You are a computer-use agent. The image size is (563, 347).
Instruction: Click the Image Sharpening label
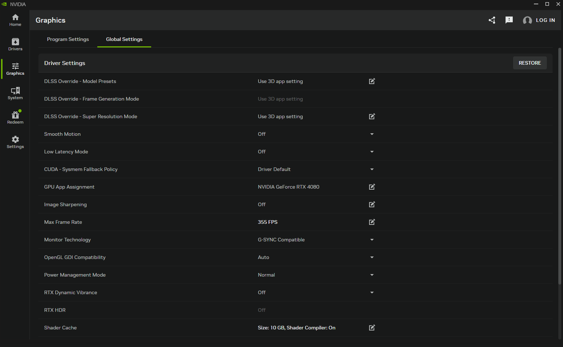click(x=65, y=204)
